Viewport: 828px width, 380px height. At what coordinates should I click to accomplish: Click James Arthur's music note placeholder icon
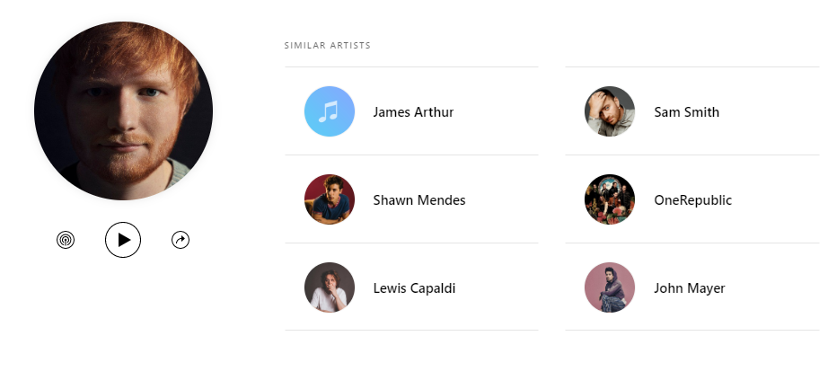(330, 111)
